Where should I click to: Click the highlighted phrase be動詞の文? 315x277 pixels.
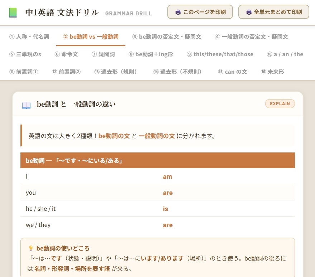114,136
